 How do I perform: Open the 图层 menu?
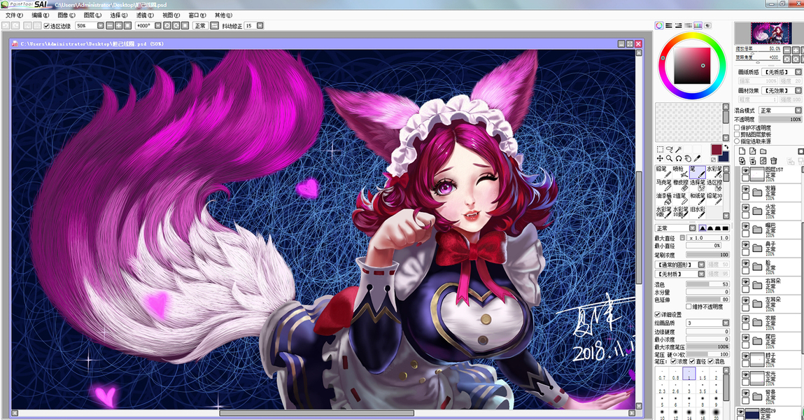click(92, 15)
